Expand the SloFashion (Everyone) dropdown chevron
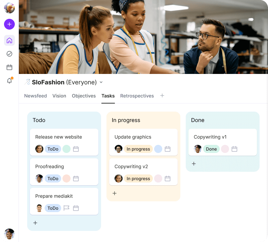 point(101,82)
